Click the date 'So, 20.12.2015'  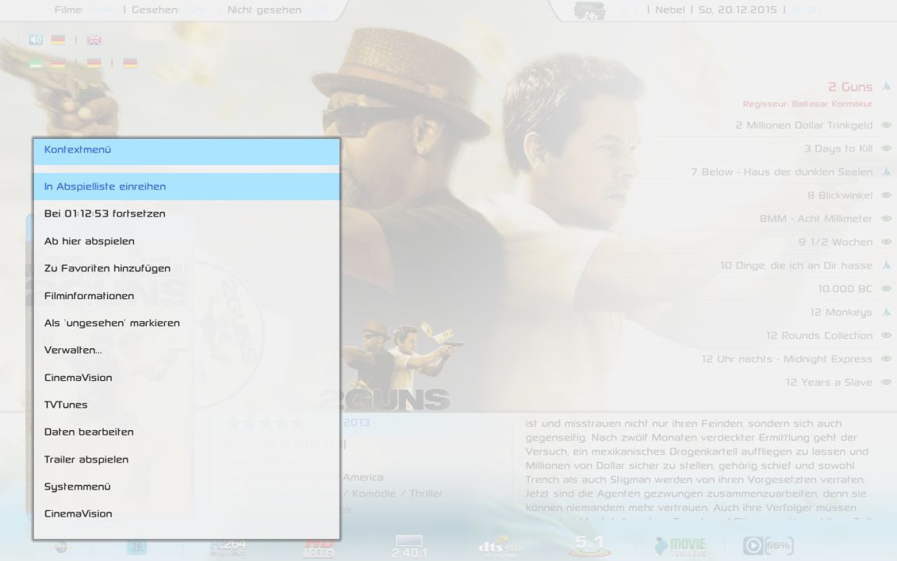pyautogui.click(x=738, y=10)
